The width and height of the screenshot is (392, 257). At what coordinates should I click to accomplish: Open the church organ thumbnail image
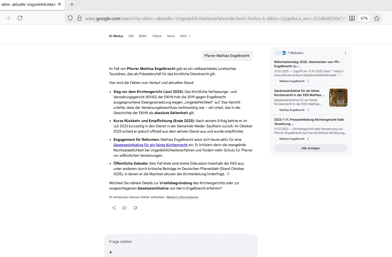pos(338,98)
